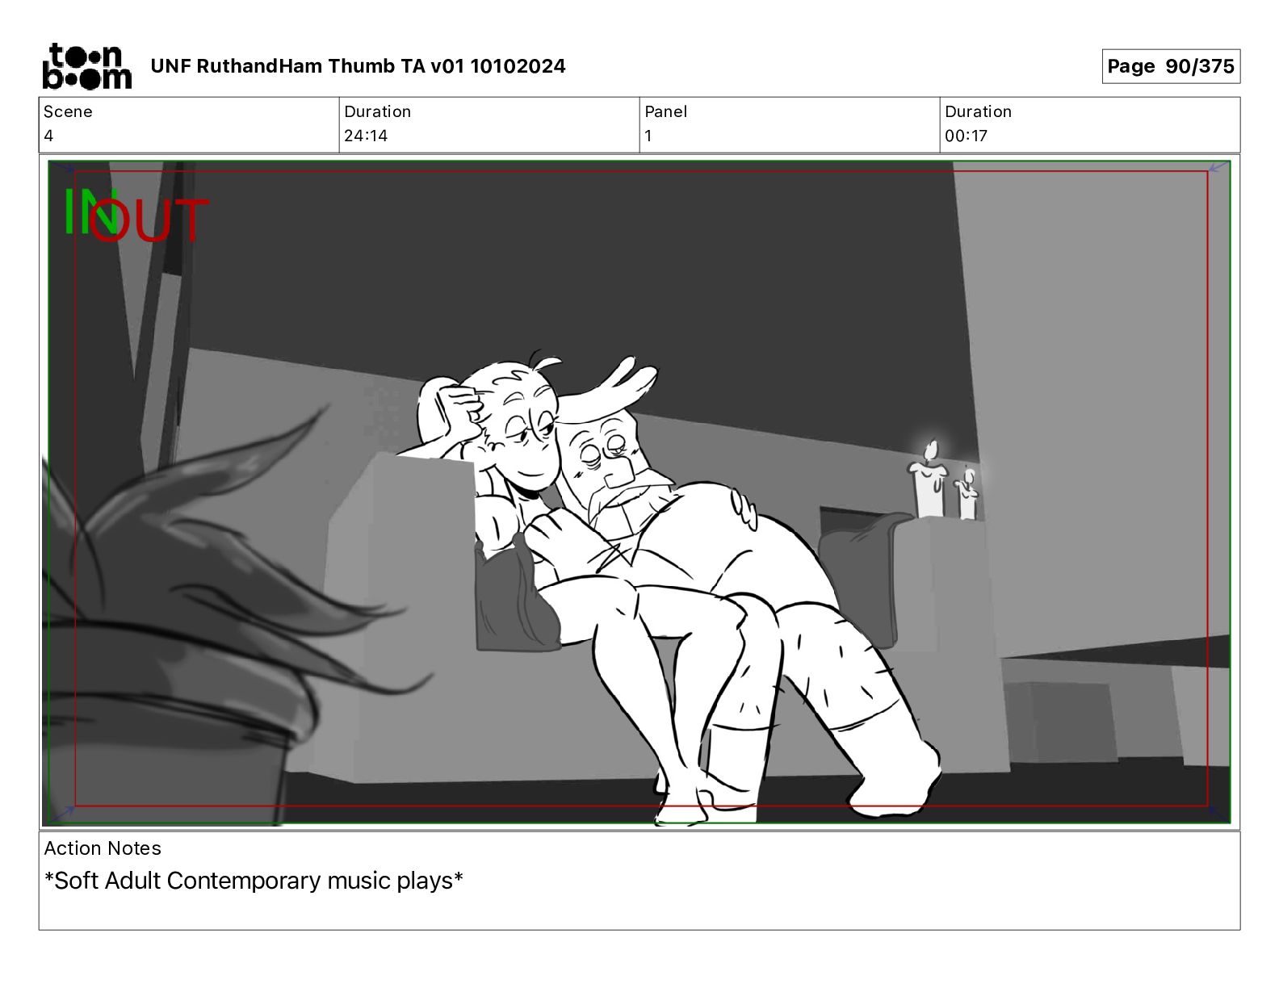Click the scene number '4'

(x=48, y=136)
